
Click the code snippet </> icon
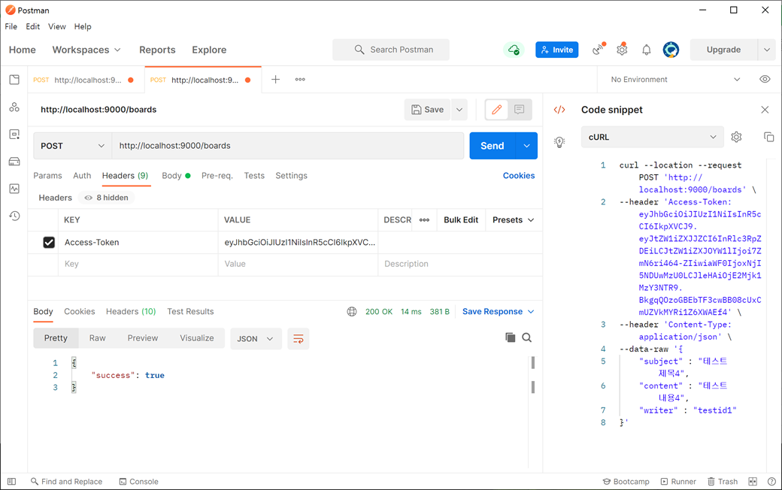click(x=559, y=110)
